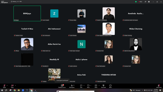Select the Aulia's iphone tile
The height and width of the screenshot is (92, 163).
click(x=81, y=60)
